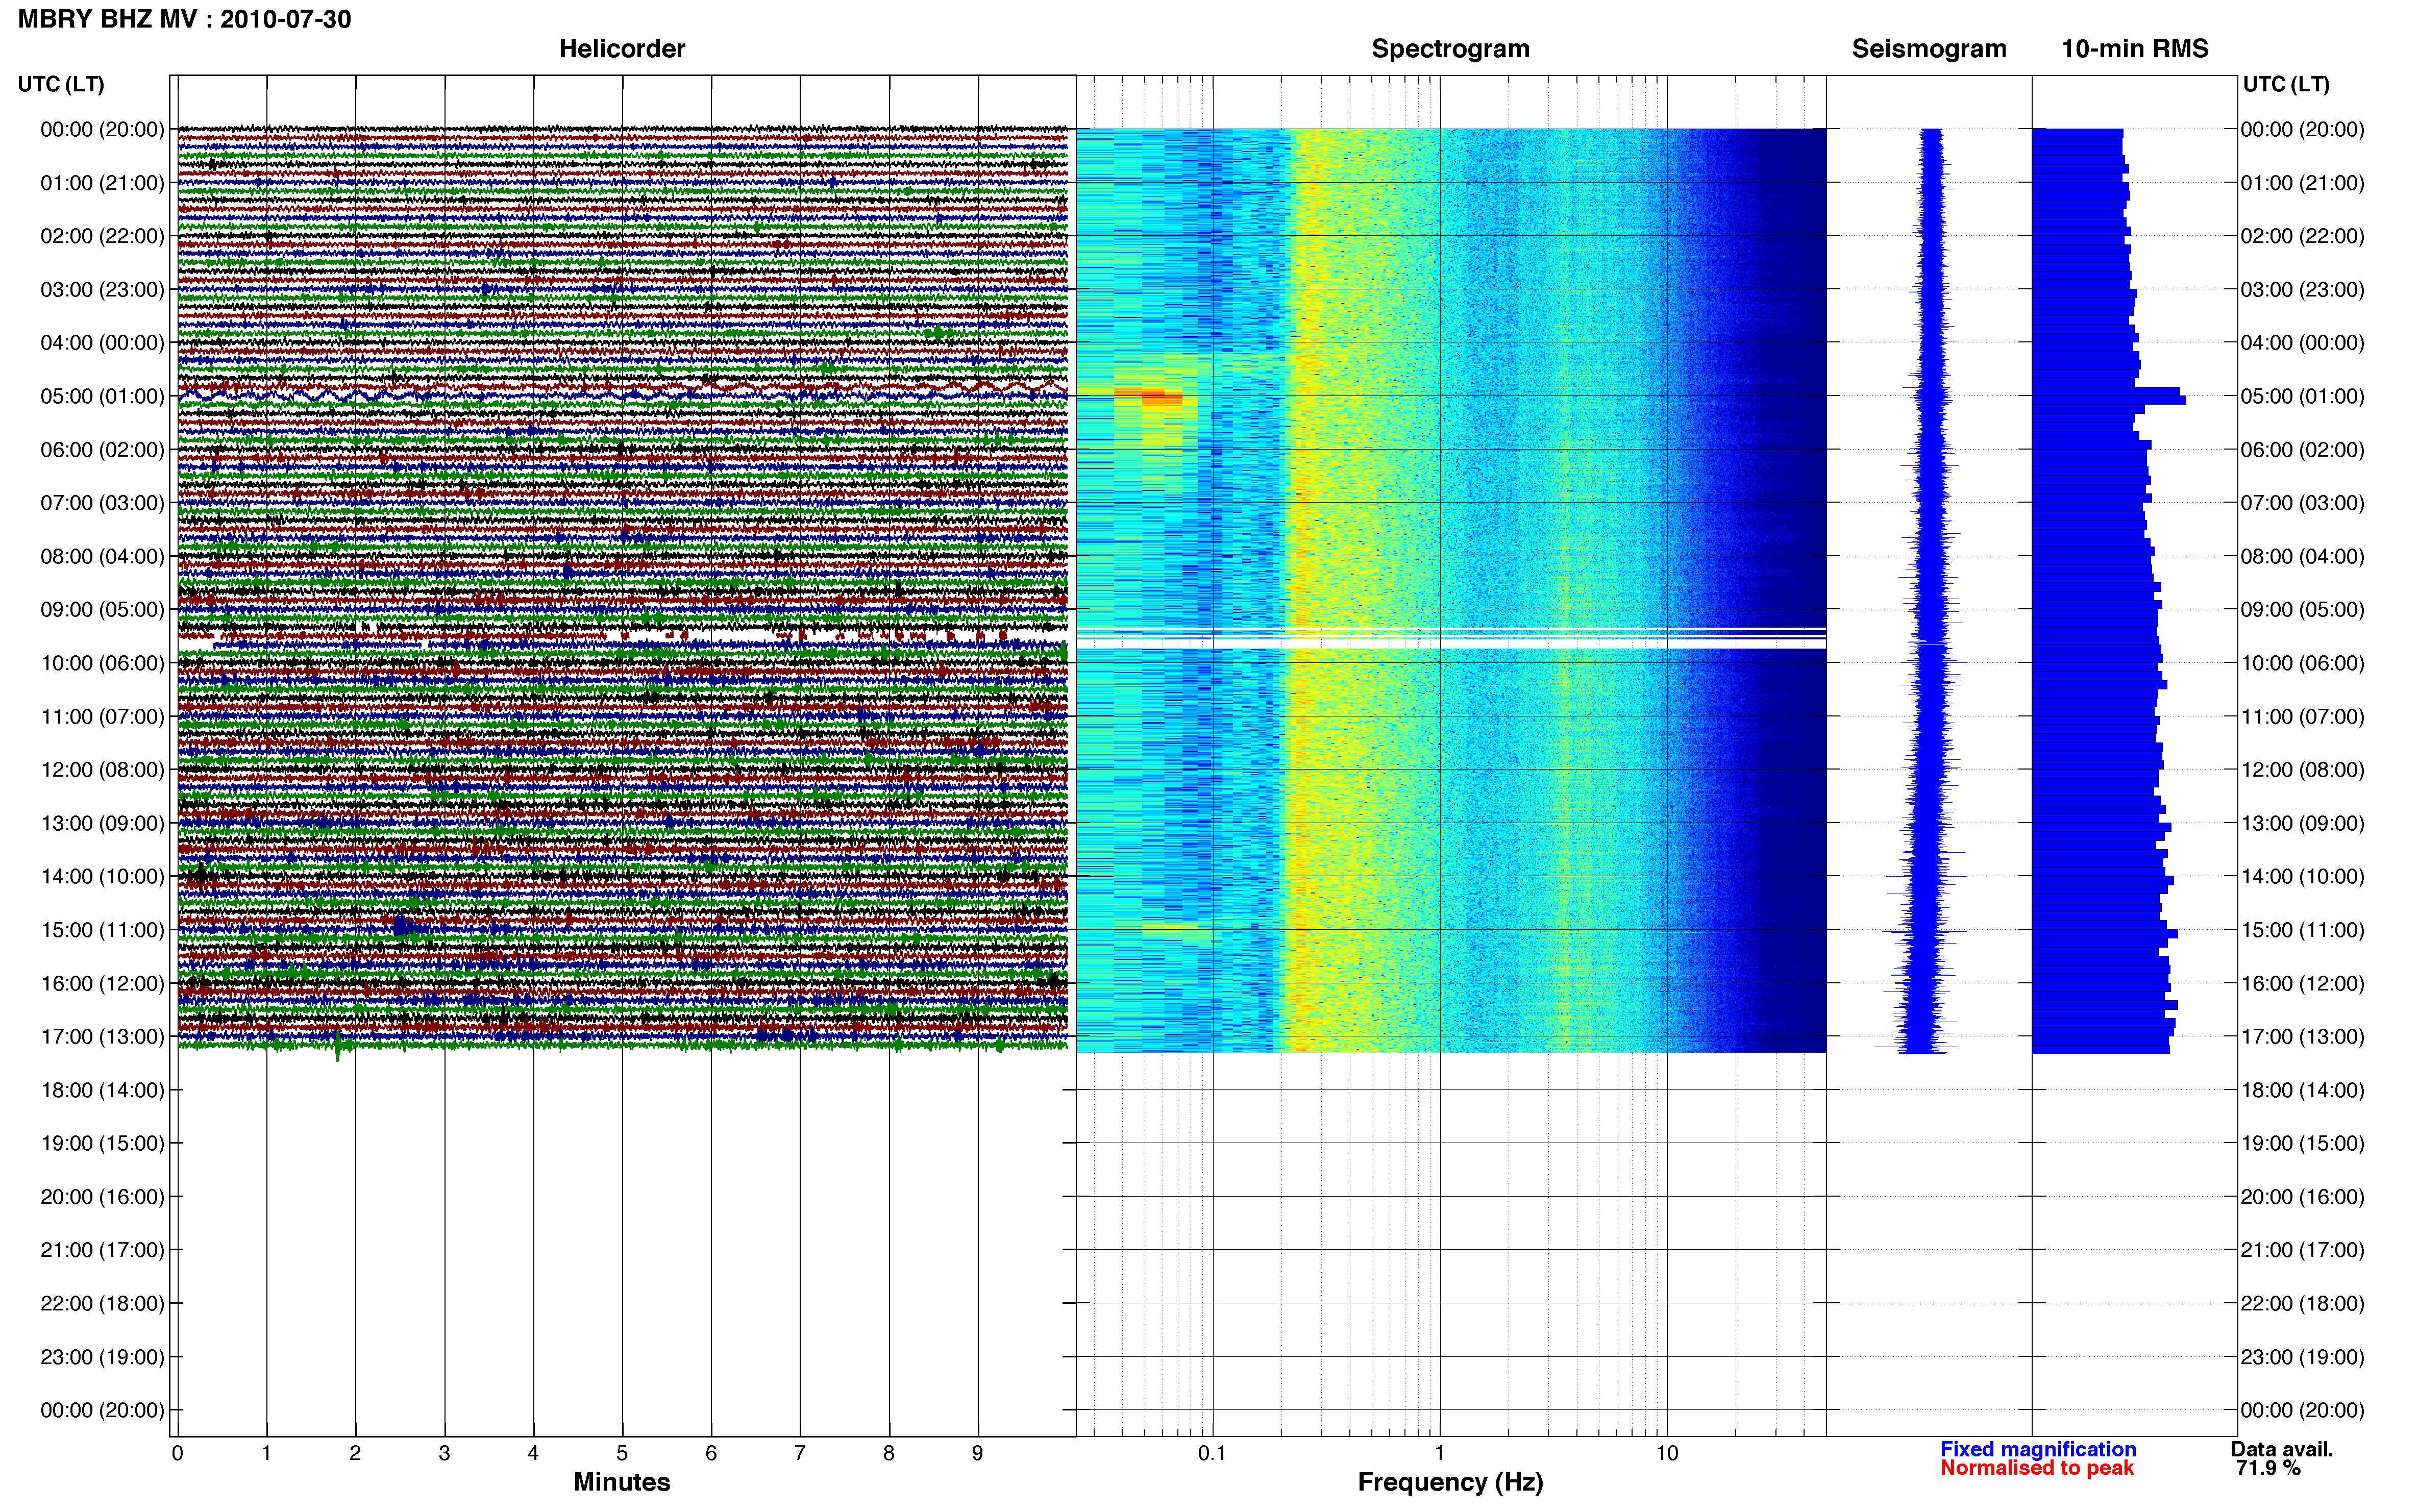Click '20:00 (16:00)' on the Helicorder time axis
Viewport: 2419px width, 1512px height.
[102, 1197]
